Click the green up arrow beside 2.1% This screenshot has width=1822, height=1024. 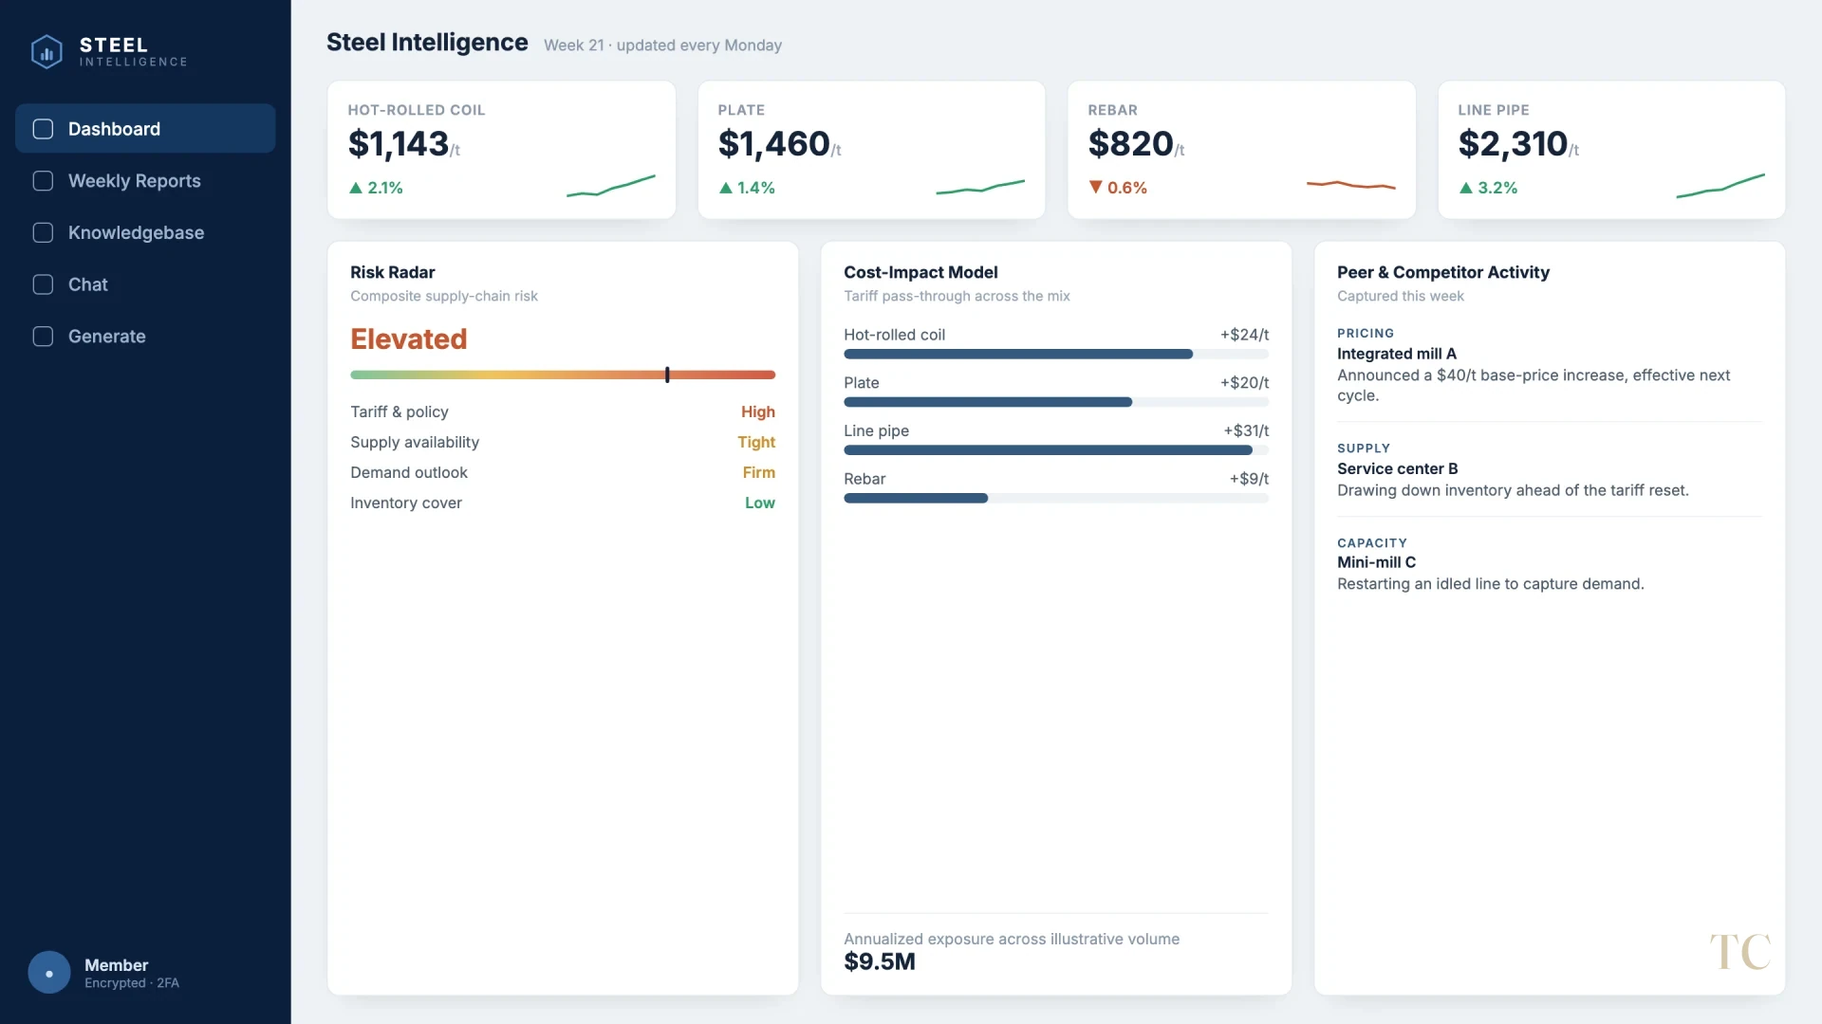[x=356, y=188]
